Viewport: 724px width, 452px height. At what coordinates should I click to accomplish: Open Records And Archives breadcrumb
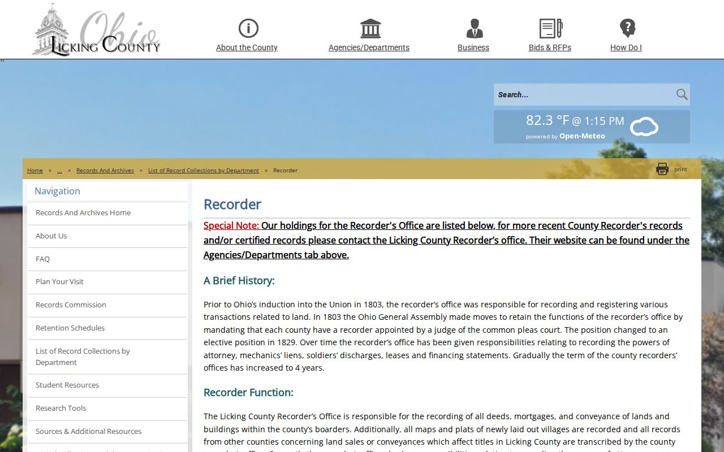pos(105,170)
